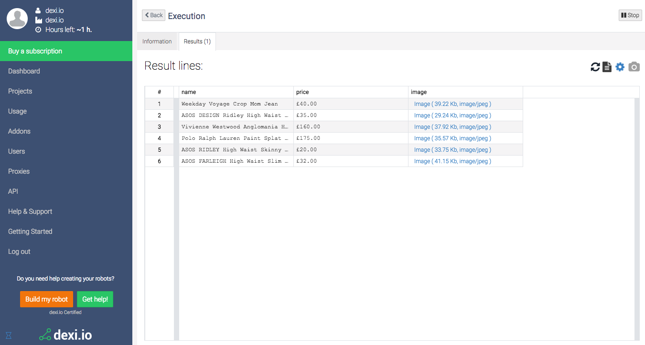The width and height of the screenshot is (645, 345).
Task: Log out of dexi.io
Action: [19, 251]
